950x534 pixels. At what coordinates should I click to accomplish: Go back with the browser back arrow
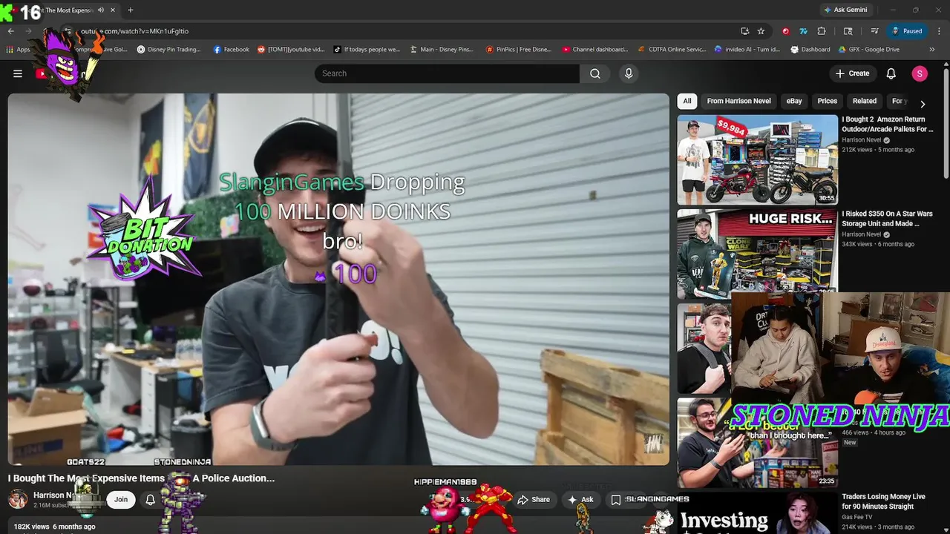11,31
